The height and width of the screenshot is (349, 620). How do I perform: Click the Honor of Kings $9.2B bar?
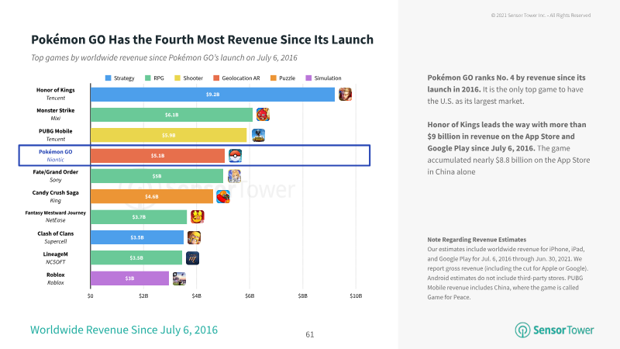(212, 95)
